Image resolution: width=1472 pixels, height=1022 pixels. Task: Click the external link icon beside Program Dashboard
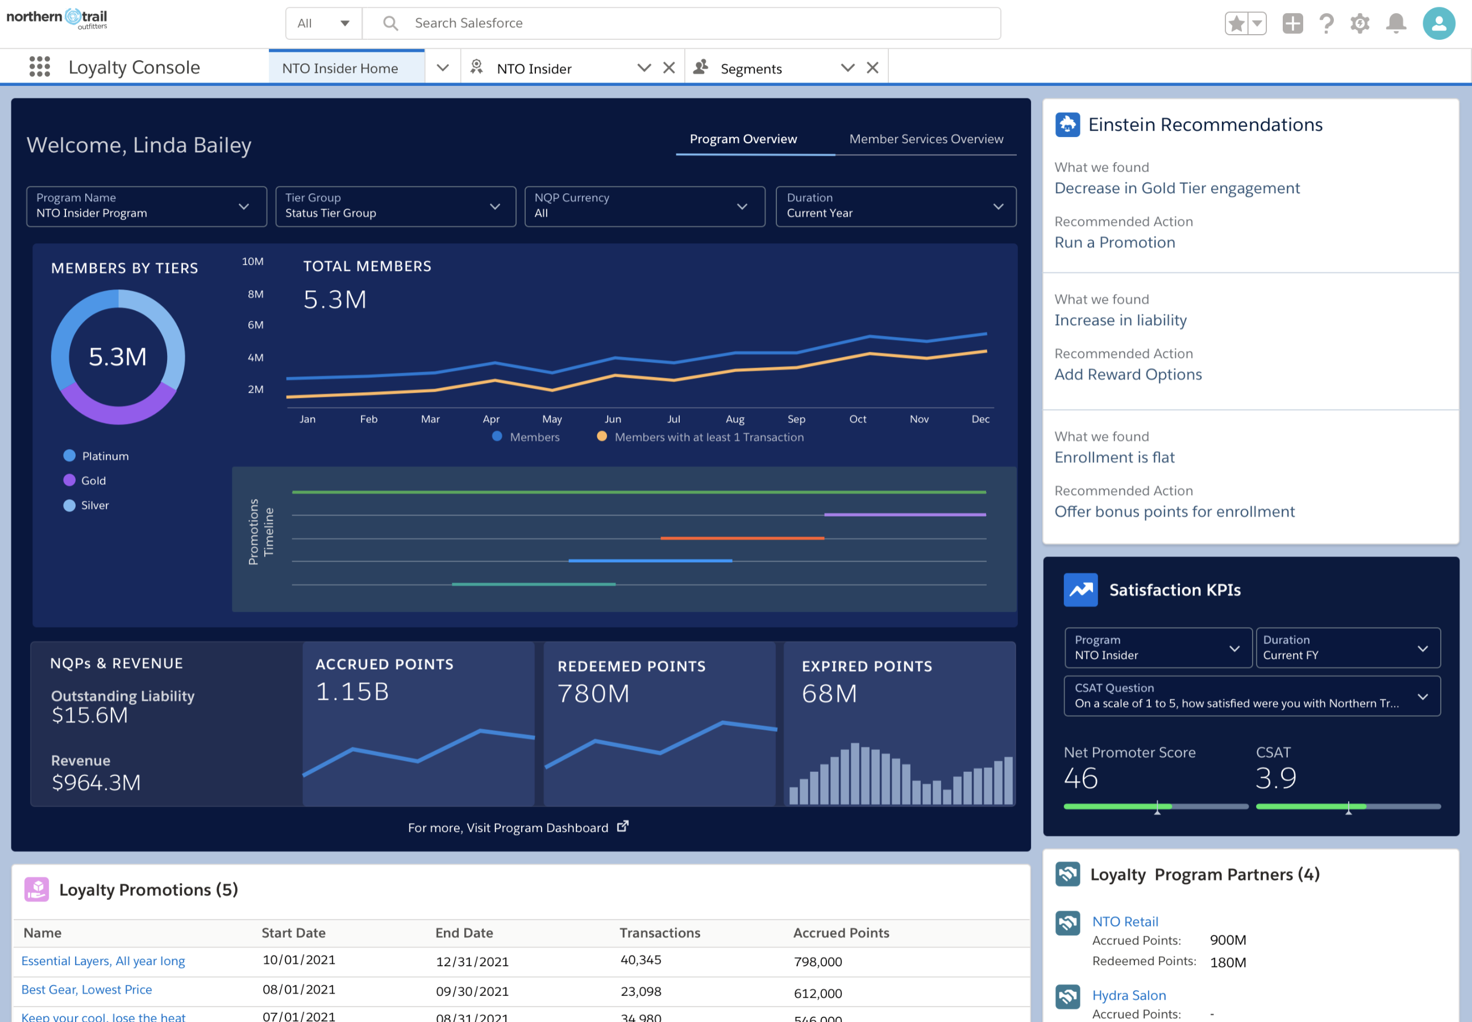(x=622, y=826)
